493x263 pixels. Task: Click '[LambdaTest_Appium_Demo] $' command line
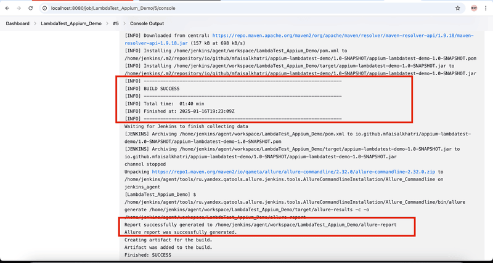tap(160, 195)
